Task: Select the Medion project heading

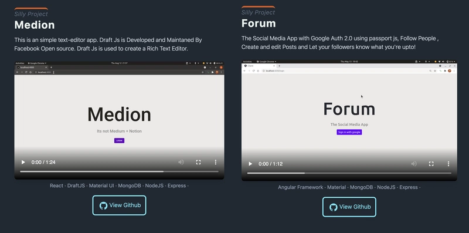Action: [x=35, y=25]
